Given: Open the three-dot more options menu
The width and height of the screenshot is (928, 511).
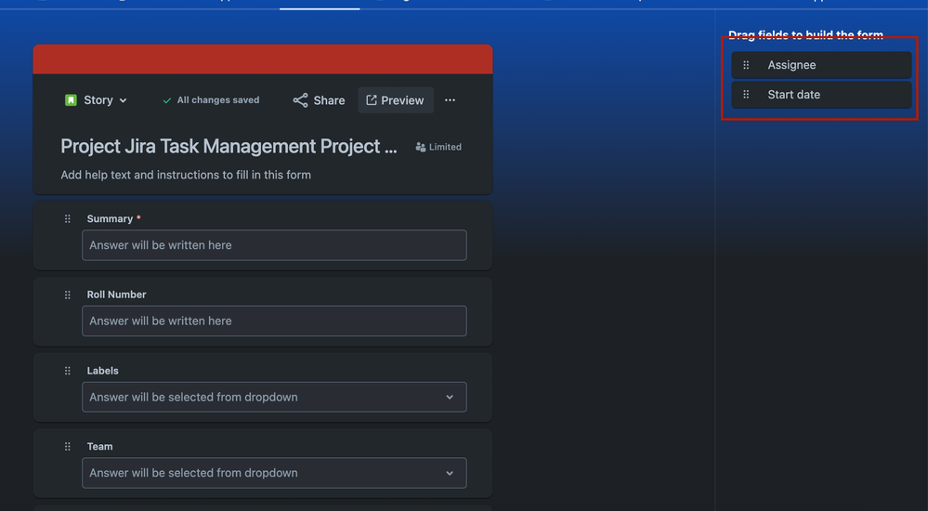Looking at the screenshot, I should tap(450, 100).
